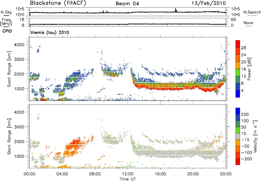Viewport: 261px width, 181px height.
Task: Pick the bright blue bottom Power colorbar segment
Action: 238,94
